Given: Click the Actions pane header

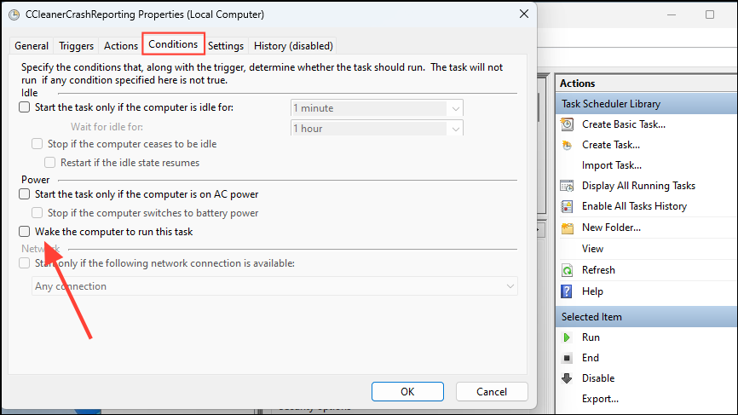Looking at the screenshot, I should click(x=647, y=84).
